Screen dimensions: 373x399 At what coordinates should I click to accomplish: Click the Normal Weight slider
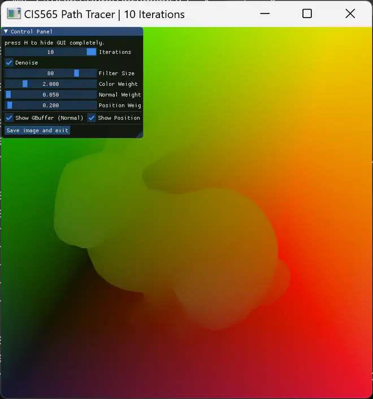(x=51, y=95)
